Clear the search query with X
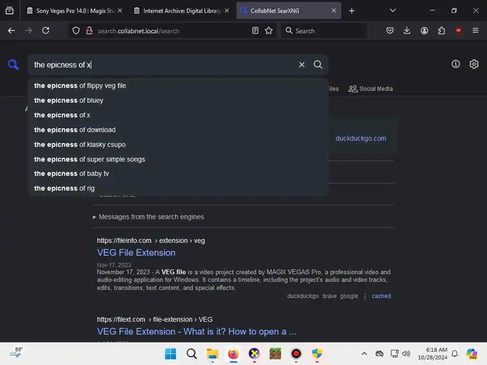Viewport: 487px width, 365px height. click(302, 65)
